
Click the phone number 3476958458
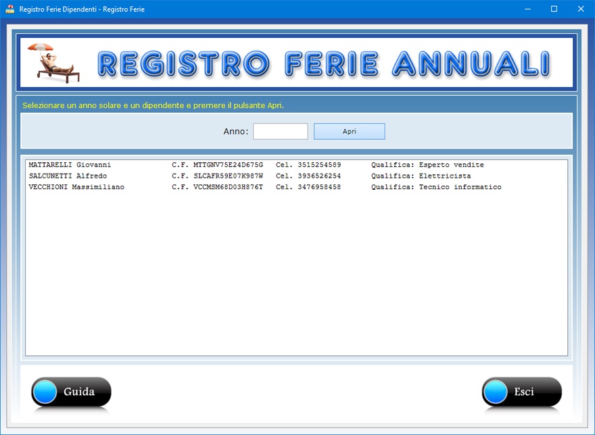pyautogui.click(x=319, y=186)
